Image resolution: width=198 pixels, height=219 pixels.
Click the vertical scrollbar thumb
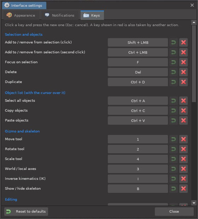tap(194, 64)
